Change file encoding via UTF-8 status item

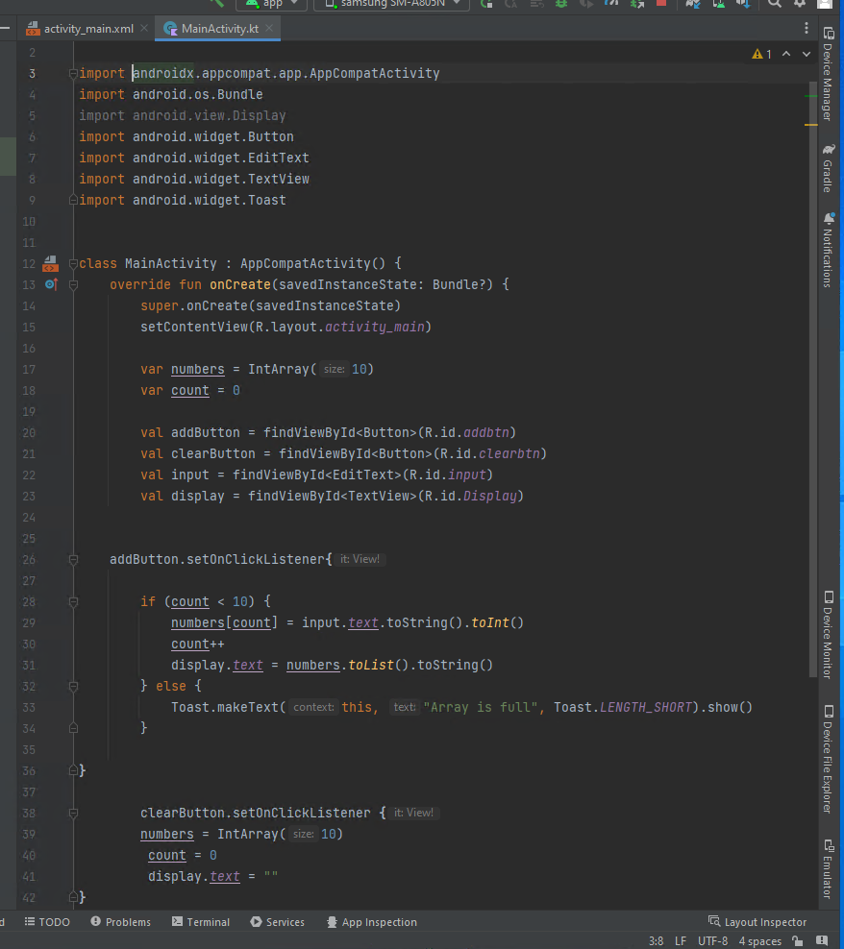coord(711,940)
